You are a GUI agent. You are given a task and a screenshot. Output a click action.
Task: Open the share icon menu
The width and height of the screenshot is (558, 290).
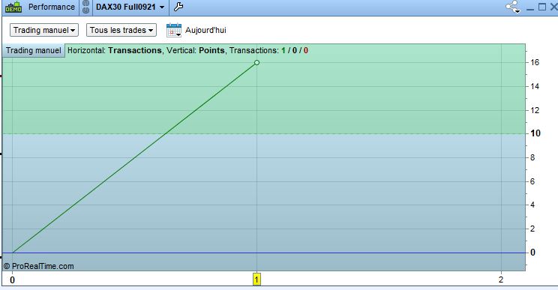513,7
